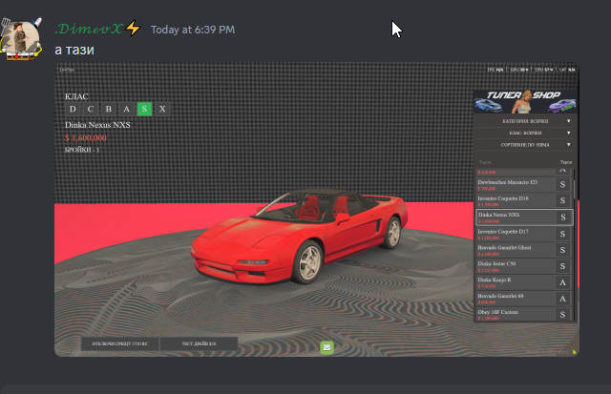Open the green mail envelope icon

327,347
